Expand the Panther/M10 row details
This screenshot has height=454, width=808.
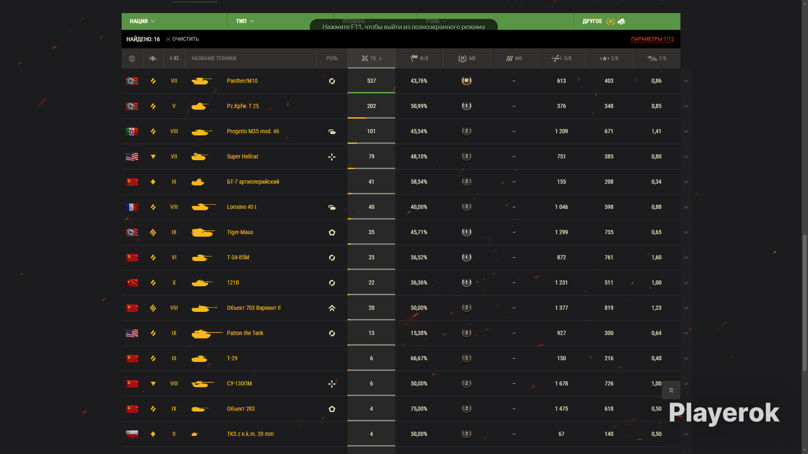[x=686, y=81]
